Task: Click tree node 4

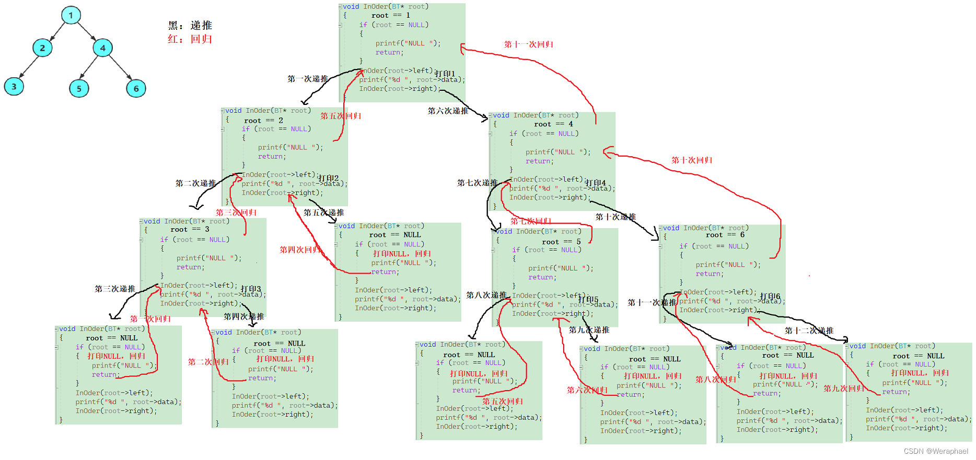Action: pyautogui.click(x=103, y=48)
